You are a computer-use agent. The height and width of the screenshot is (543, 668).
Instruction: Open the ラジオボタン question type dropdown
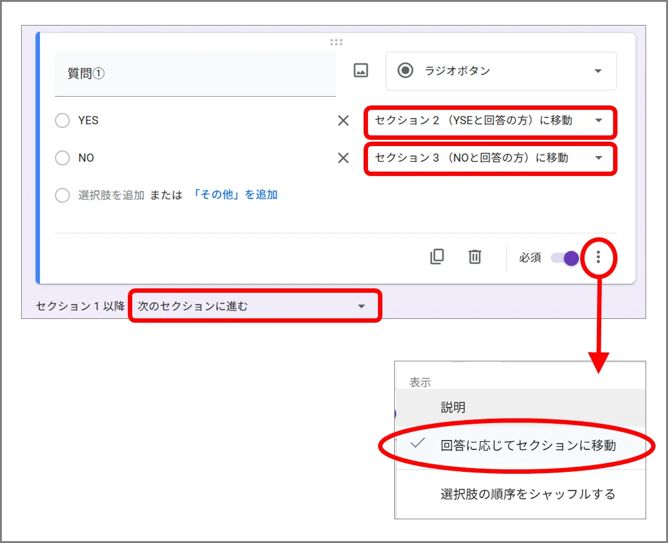pyautogui.click(x=501, y=71)
